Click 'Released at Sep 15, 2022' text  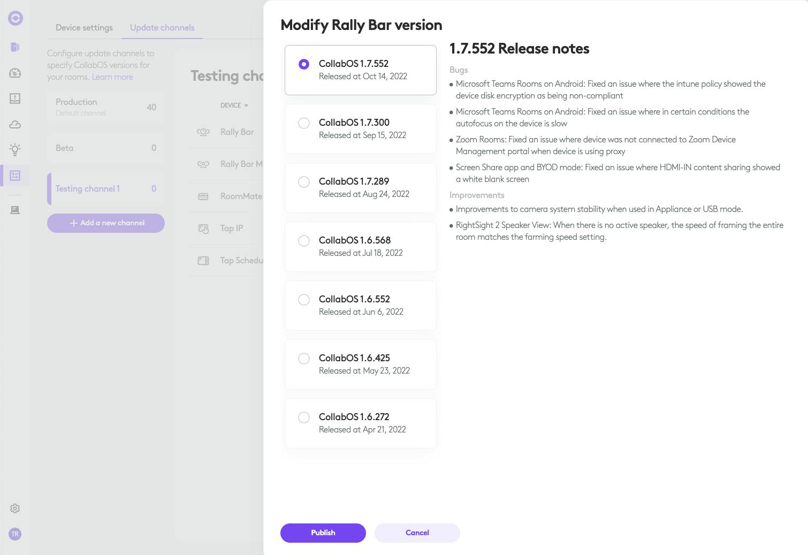pos(362,135)
